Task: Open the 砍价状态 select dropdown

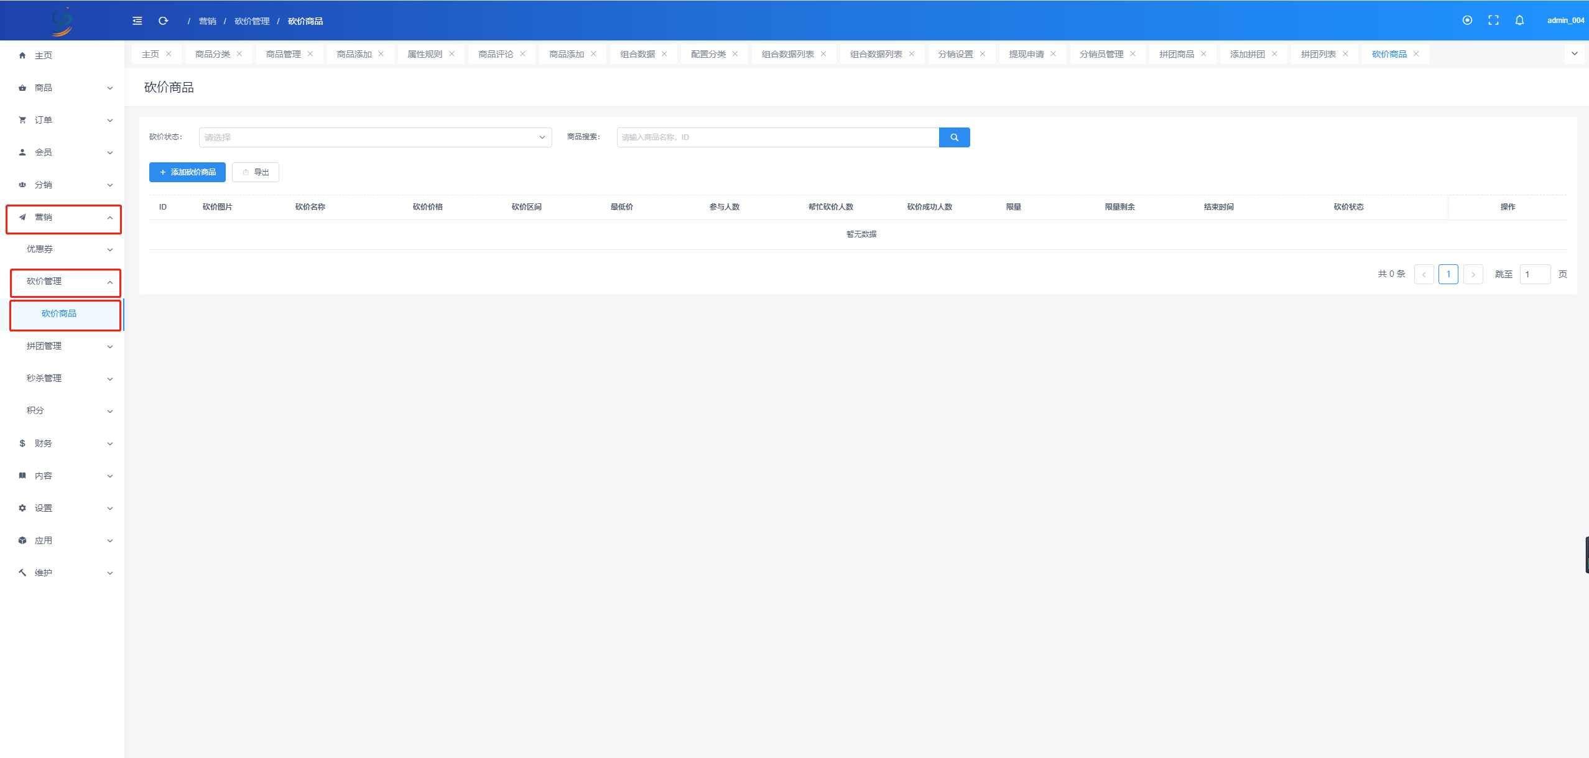Action: (376, 137)
